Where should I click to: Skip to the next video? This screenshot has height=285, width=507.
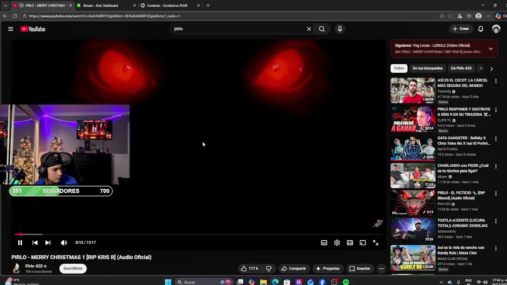tap(48, 243)
